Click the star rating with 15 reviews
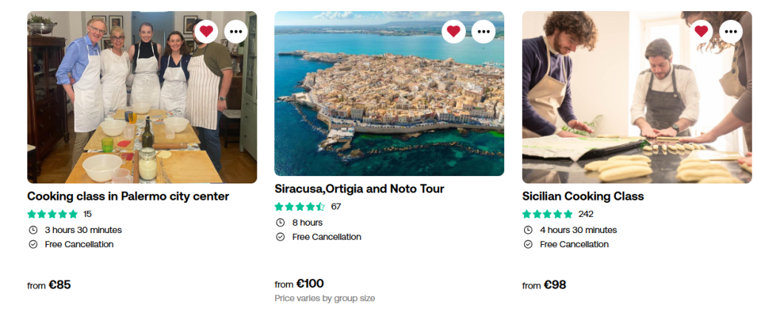757x313 pixels. click(52, 214)
